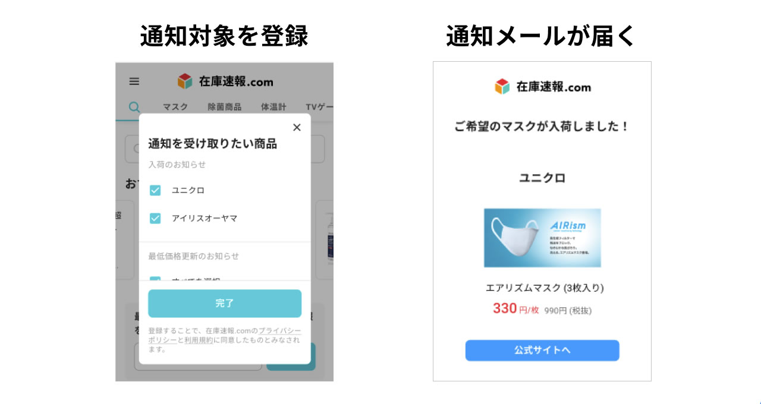761x404 pixels.
Task: Uncheck the ユニクロ checkbox
Action: [x=155, y=190]
